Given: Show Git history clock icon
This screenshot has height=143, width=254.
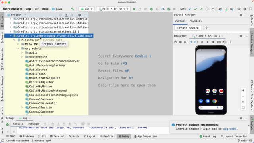Looking at the screenshot, I should (x=207, y=9).
